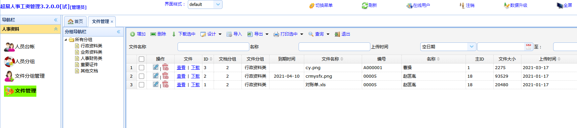Toggle 全屏 fullscreen mode
Viewport: 577px width, 128px height.
(564, 6)
